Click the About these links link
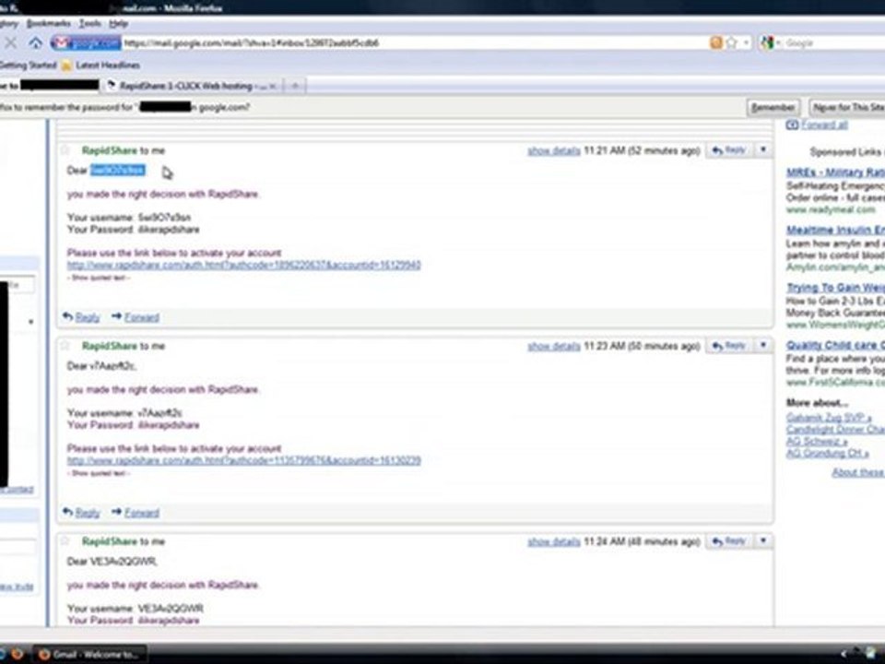This screenshot has height=664, width=885. 858,472
